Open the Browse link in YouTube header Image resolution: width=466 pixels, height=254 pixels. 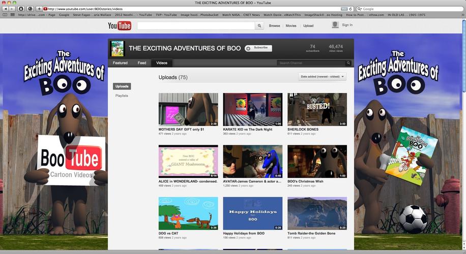click(x=274, y=26)
